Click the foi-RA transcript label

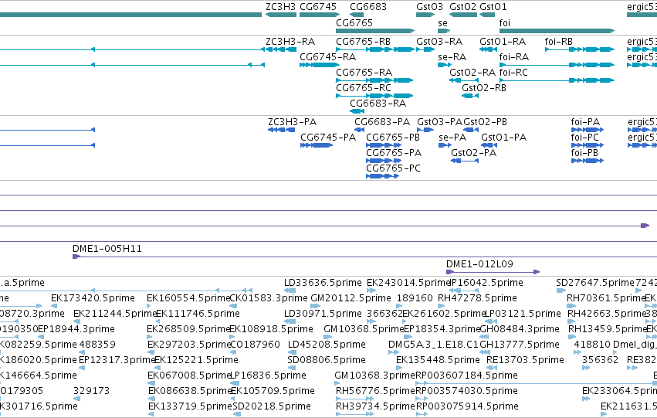click(x=514, y=57)
